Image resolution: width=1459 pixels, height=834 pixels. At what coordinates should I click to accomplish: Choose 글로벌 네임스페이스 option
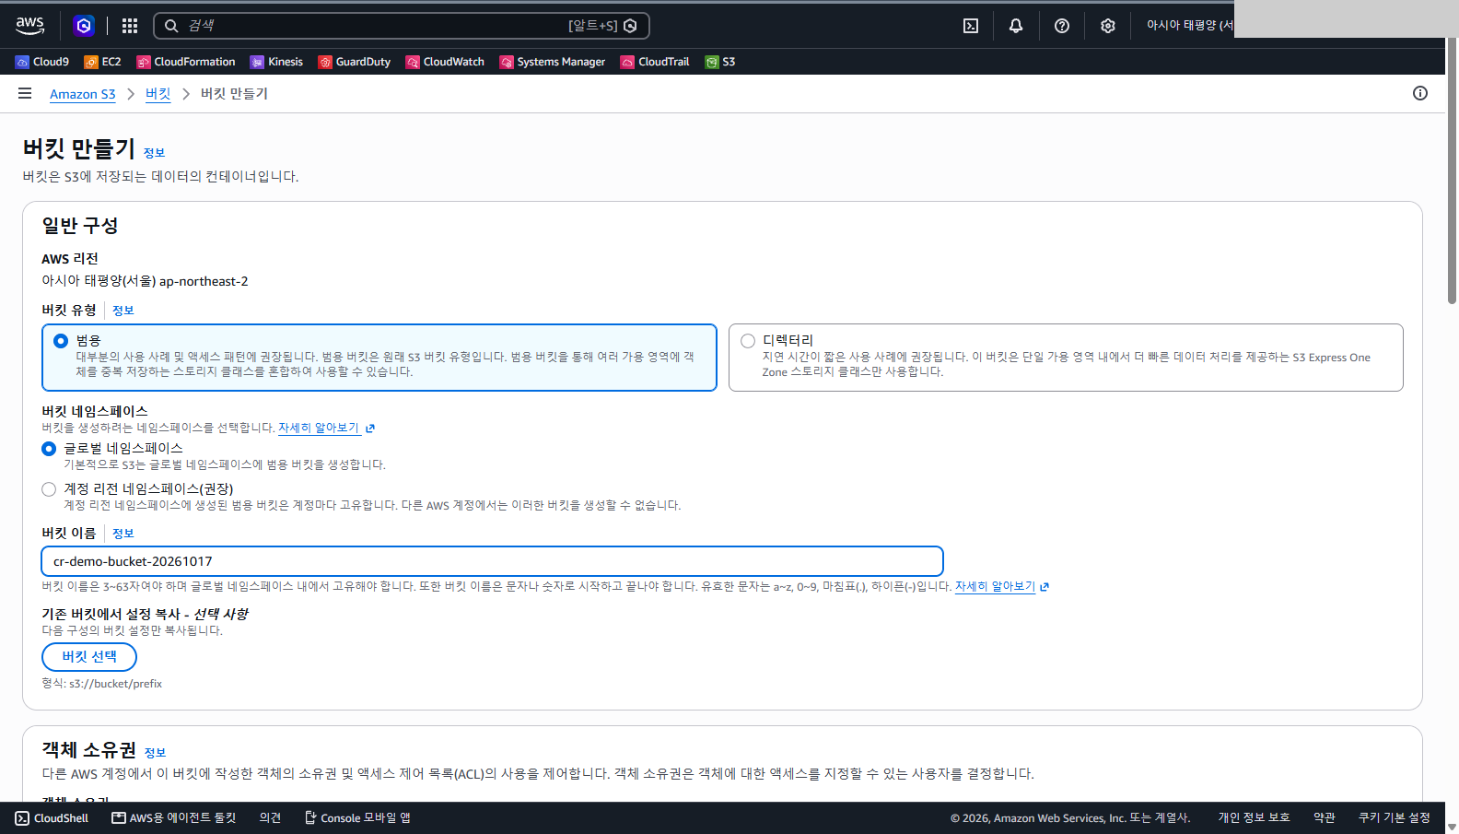(49, 449)
